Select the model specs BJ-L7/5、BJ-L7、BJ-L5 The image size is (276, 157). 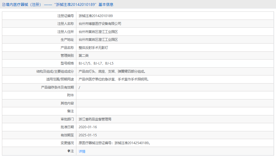click(x=96, y=63)
